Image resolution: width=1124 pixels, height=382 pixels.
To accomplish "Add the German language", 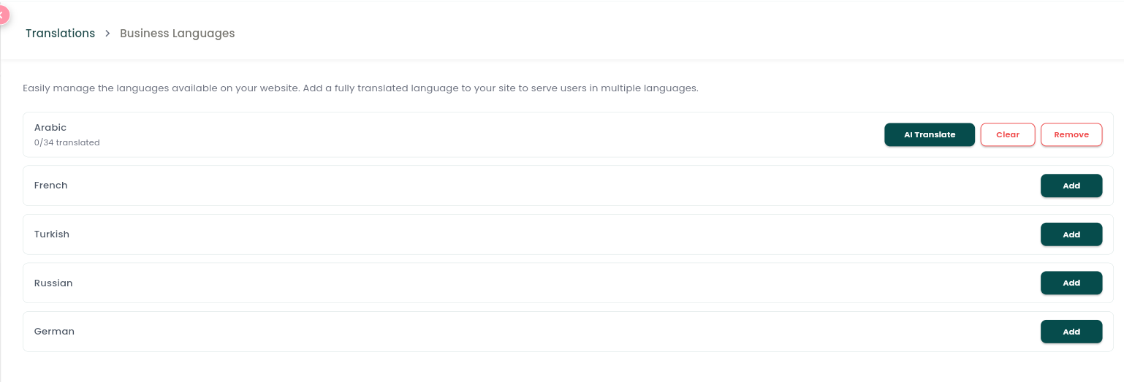I will (1071, 332).
